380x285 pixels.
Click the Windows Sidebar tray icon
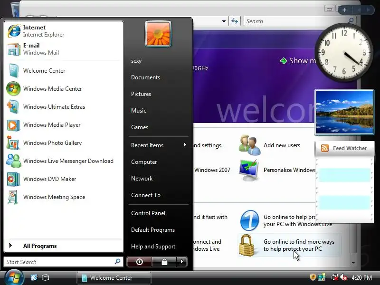[322, 277]
